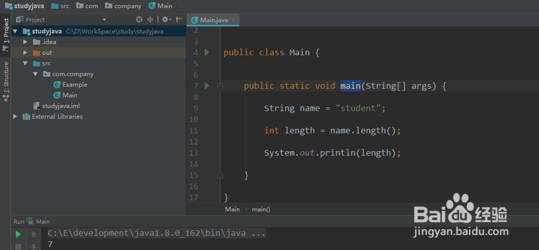
Task: Click the src folder icon in the tree
Action: pyautogui.click(x=37, y=63)
